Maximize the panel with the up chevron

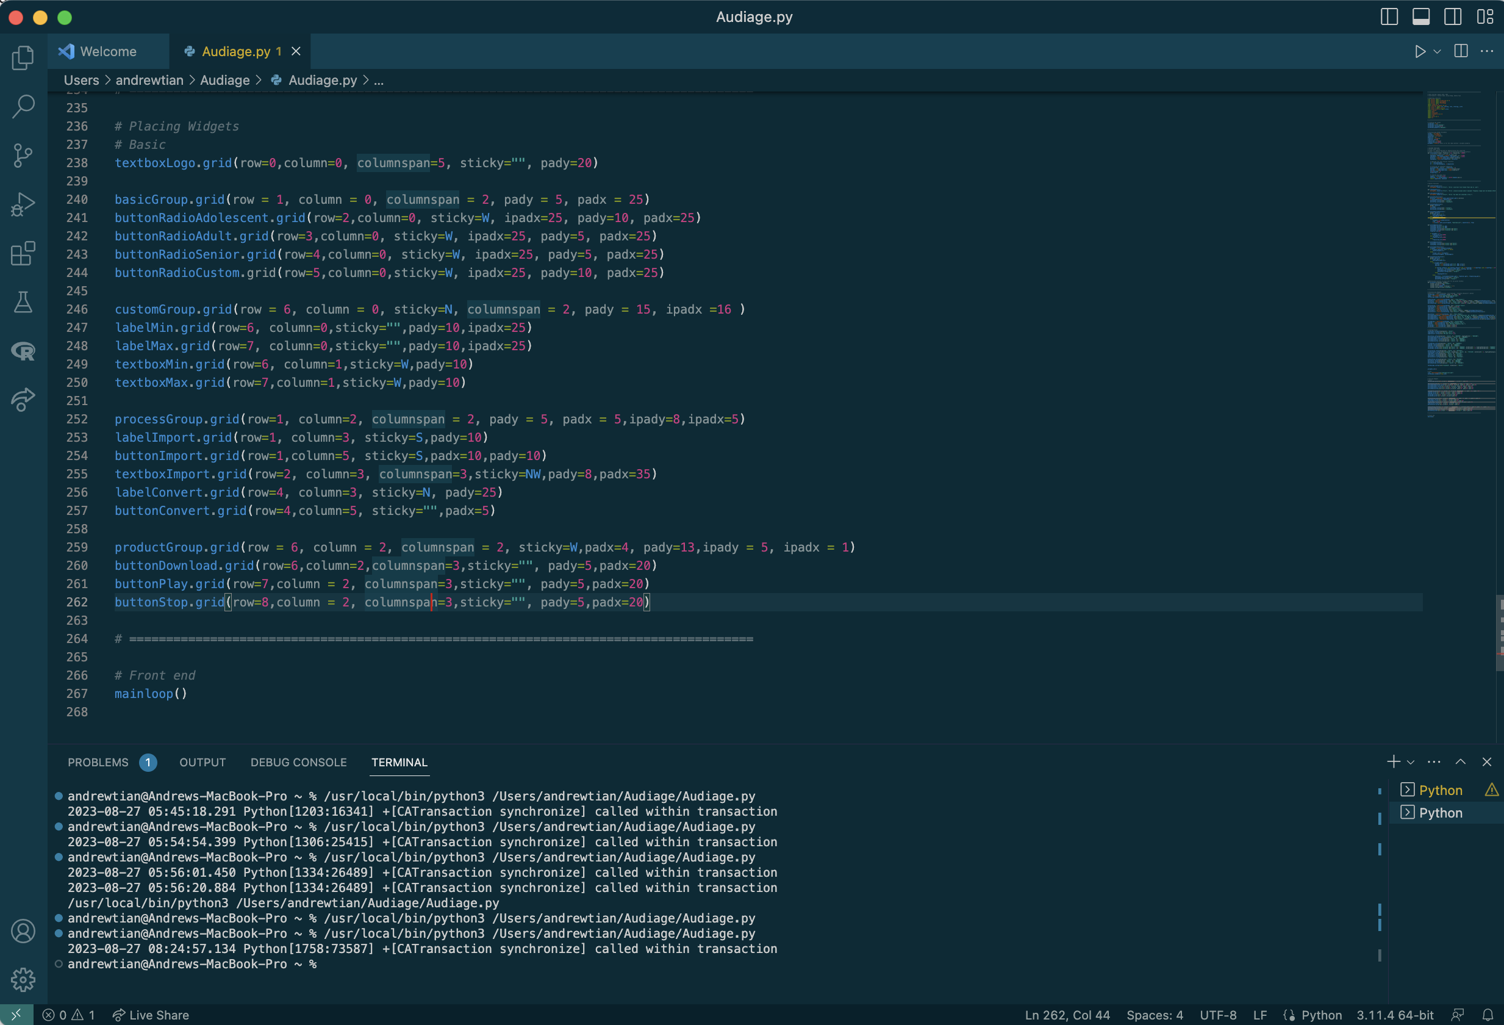coord(1461,762)
